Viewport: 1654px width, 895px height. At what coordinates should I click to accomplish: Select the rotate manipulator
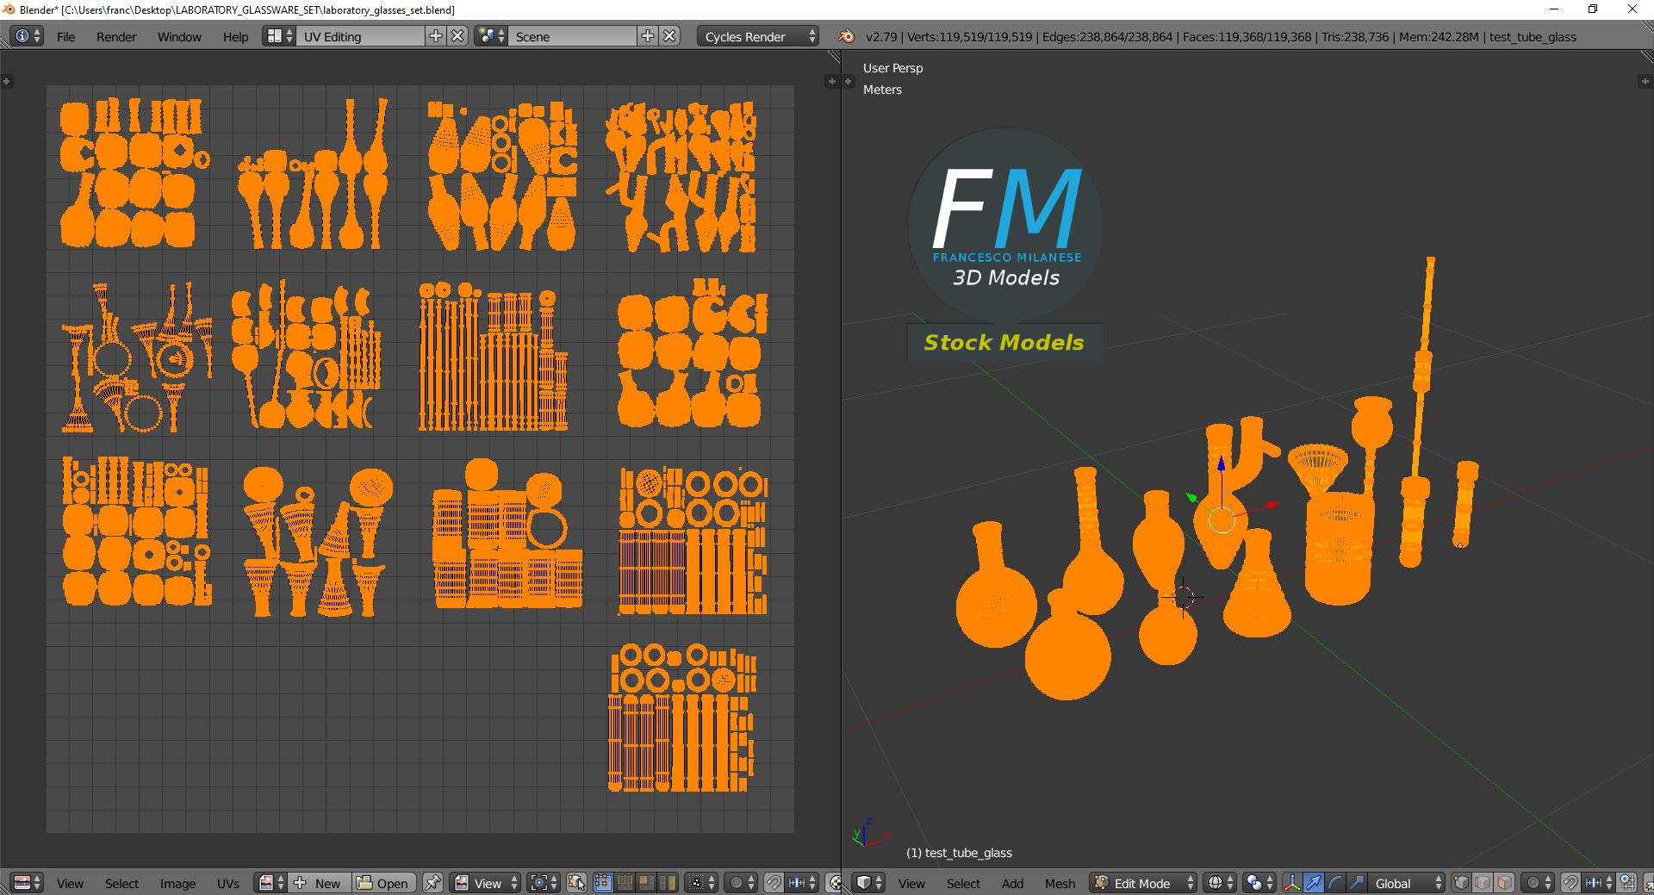[1335, 883]
